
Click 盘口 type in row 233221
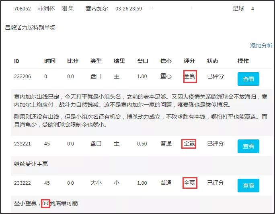click(x=96, y=144)
